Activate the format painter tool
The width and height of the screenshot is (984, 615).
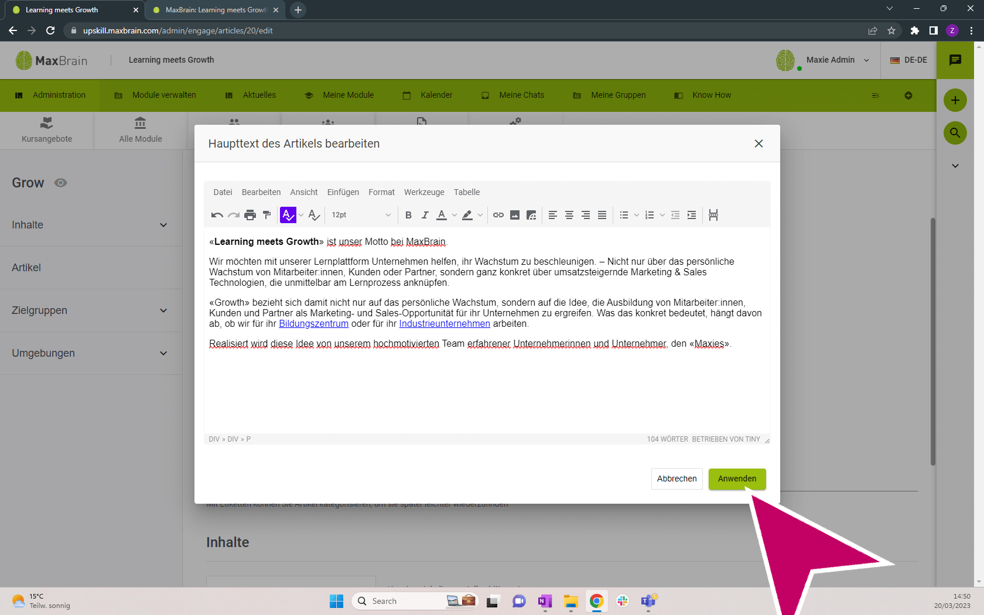tap(266, 215)
